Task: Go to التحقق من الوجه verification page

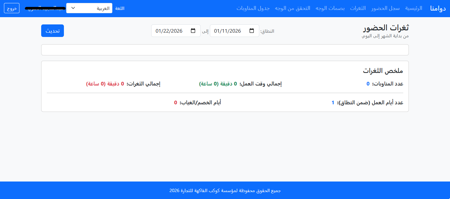Action: pos(292,8)
